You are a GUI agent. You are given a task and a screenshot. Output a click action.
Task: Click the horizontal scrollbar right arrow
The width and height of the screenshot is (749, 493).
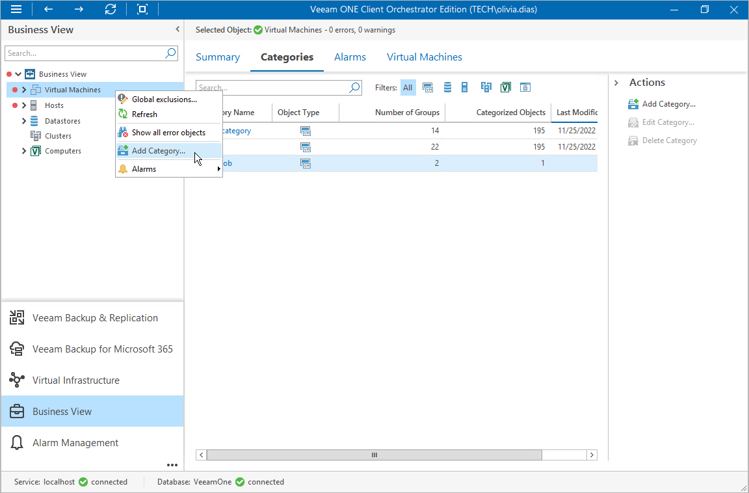(x=592, y=455)
